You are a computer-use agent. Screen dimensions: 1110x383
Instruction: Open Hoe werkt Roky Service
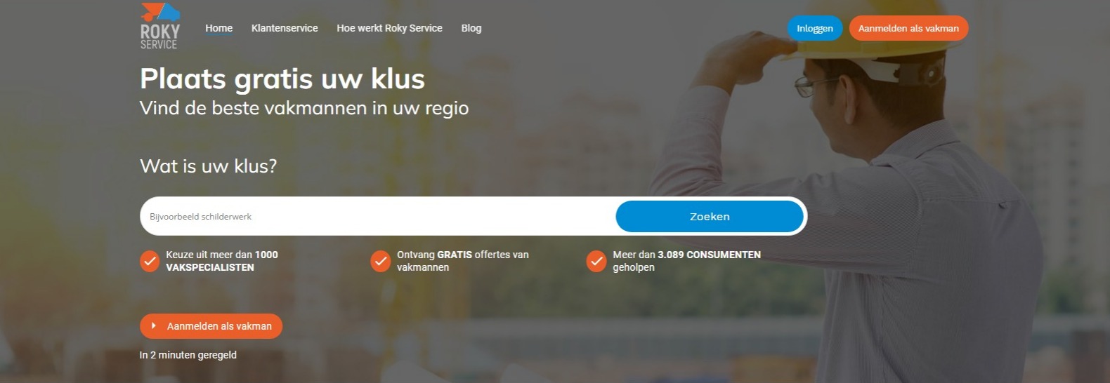coord(389,28)
